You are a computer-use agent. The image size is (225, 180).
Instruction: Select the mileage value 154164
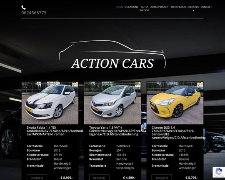121,155
